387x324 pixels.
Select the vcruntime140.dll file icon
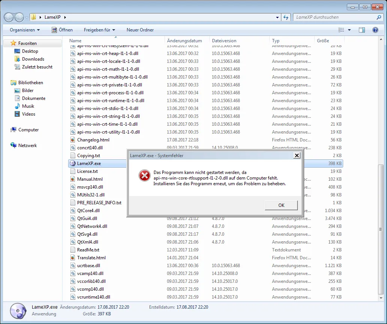[x=73, y=297]
